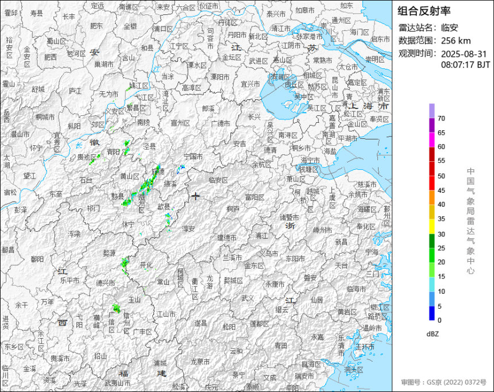Select the 256 km data range value
Viewport: 494px width, 392px height.
(x=456, y=41)
